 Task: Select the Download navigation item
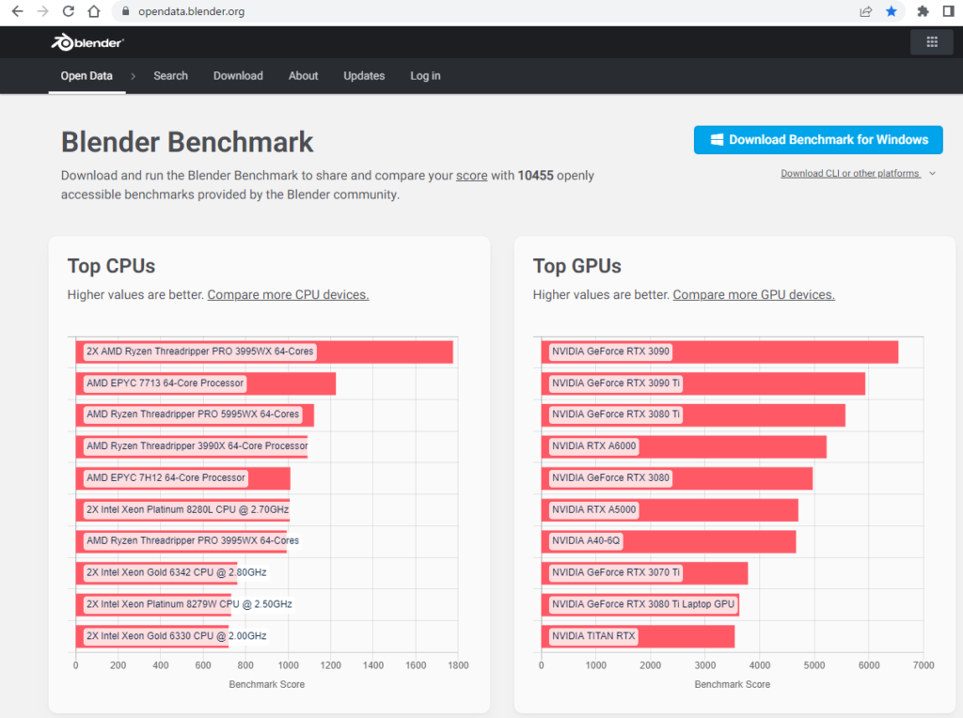coord(238,76)
